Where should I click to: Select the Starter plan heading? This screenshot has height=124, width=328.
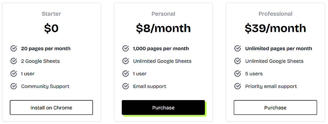[52, 14]
